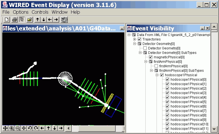Uncheck hodoscope1Physical[0] checkbox
Viewport: 219px width, 134px height.
[167, 79]
